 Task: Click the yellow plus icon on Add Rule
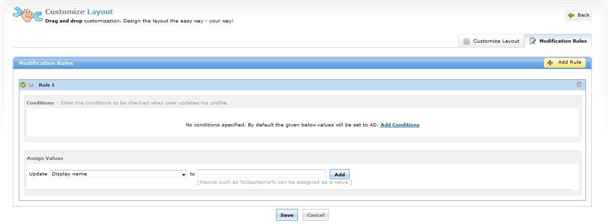550,63
